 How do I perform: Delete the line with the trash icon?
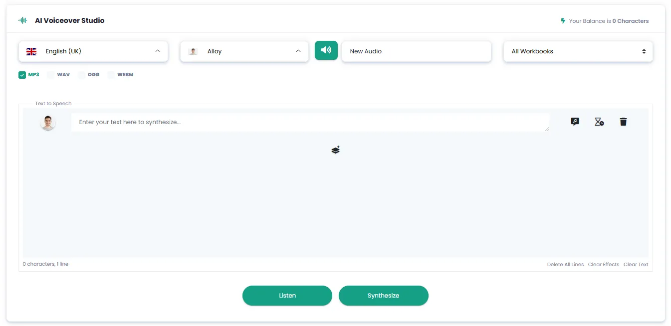[x=623, y=122]
